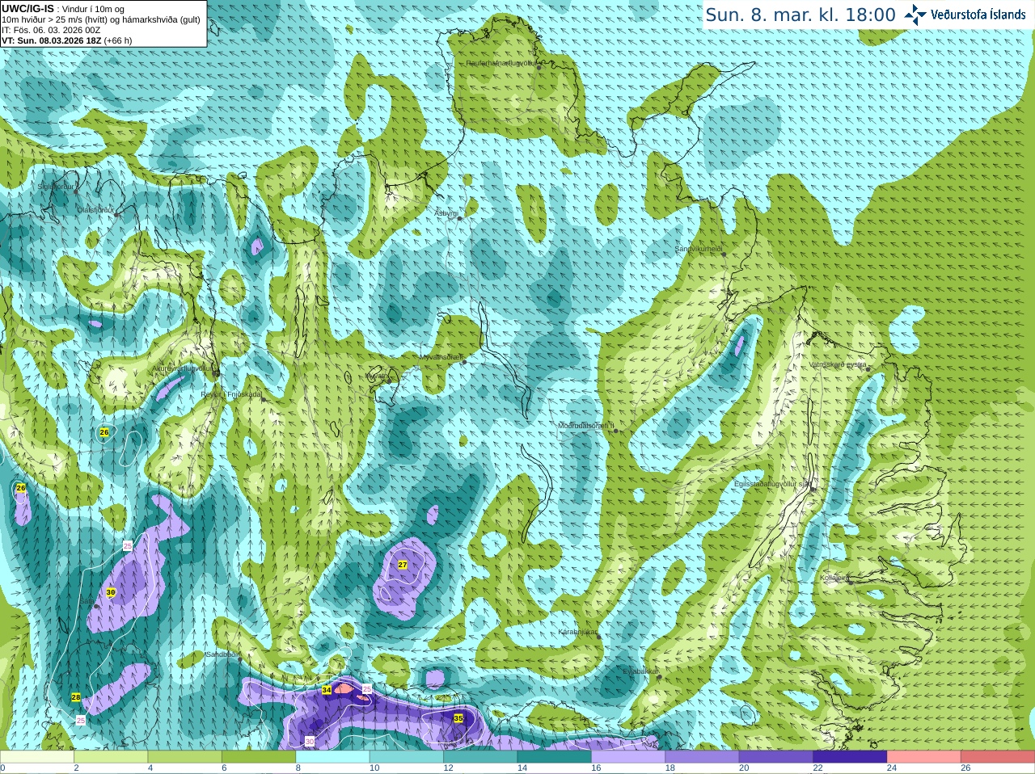Click the UWC/IG-IS Vindur í 10m title line

[63, 9]
